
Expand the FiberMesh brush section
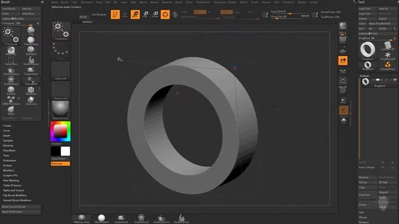click(9, 151)
